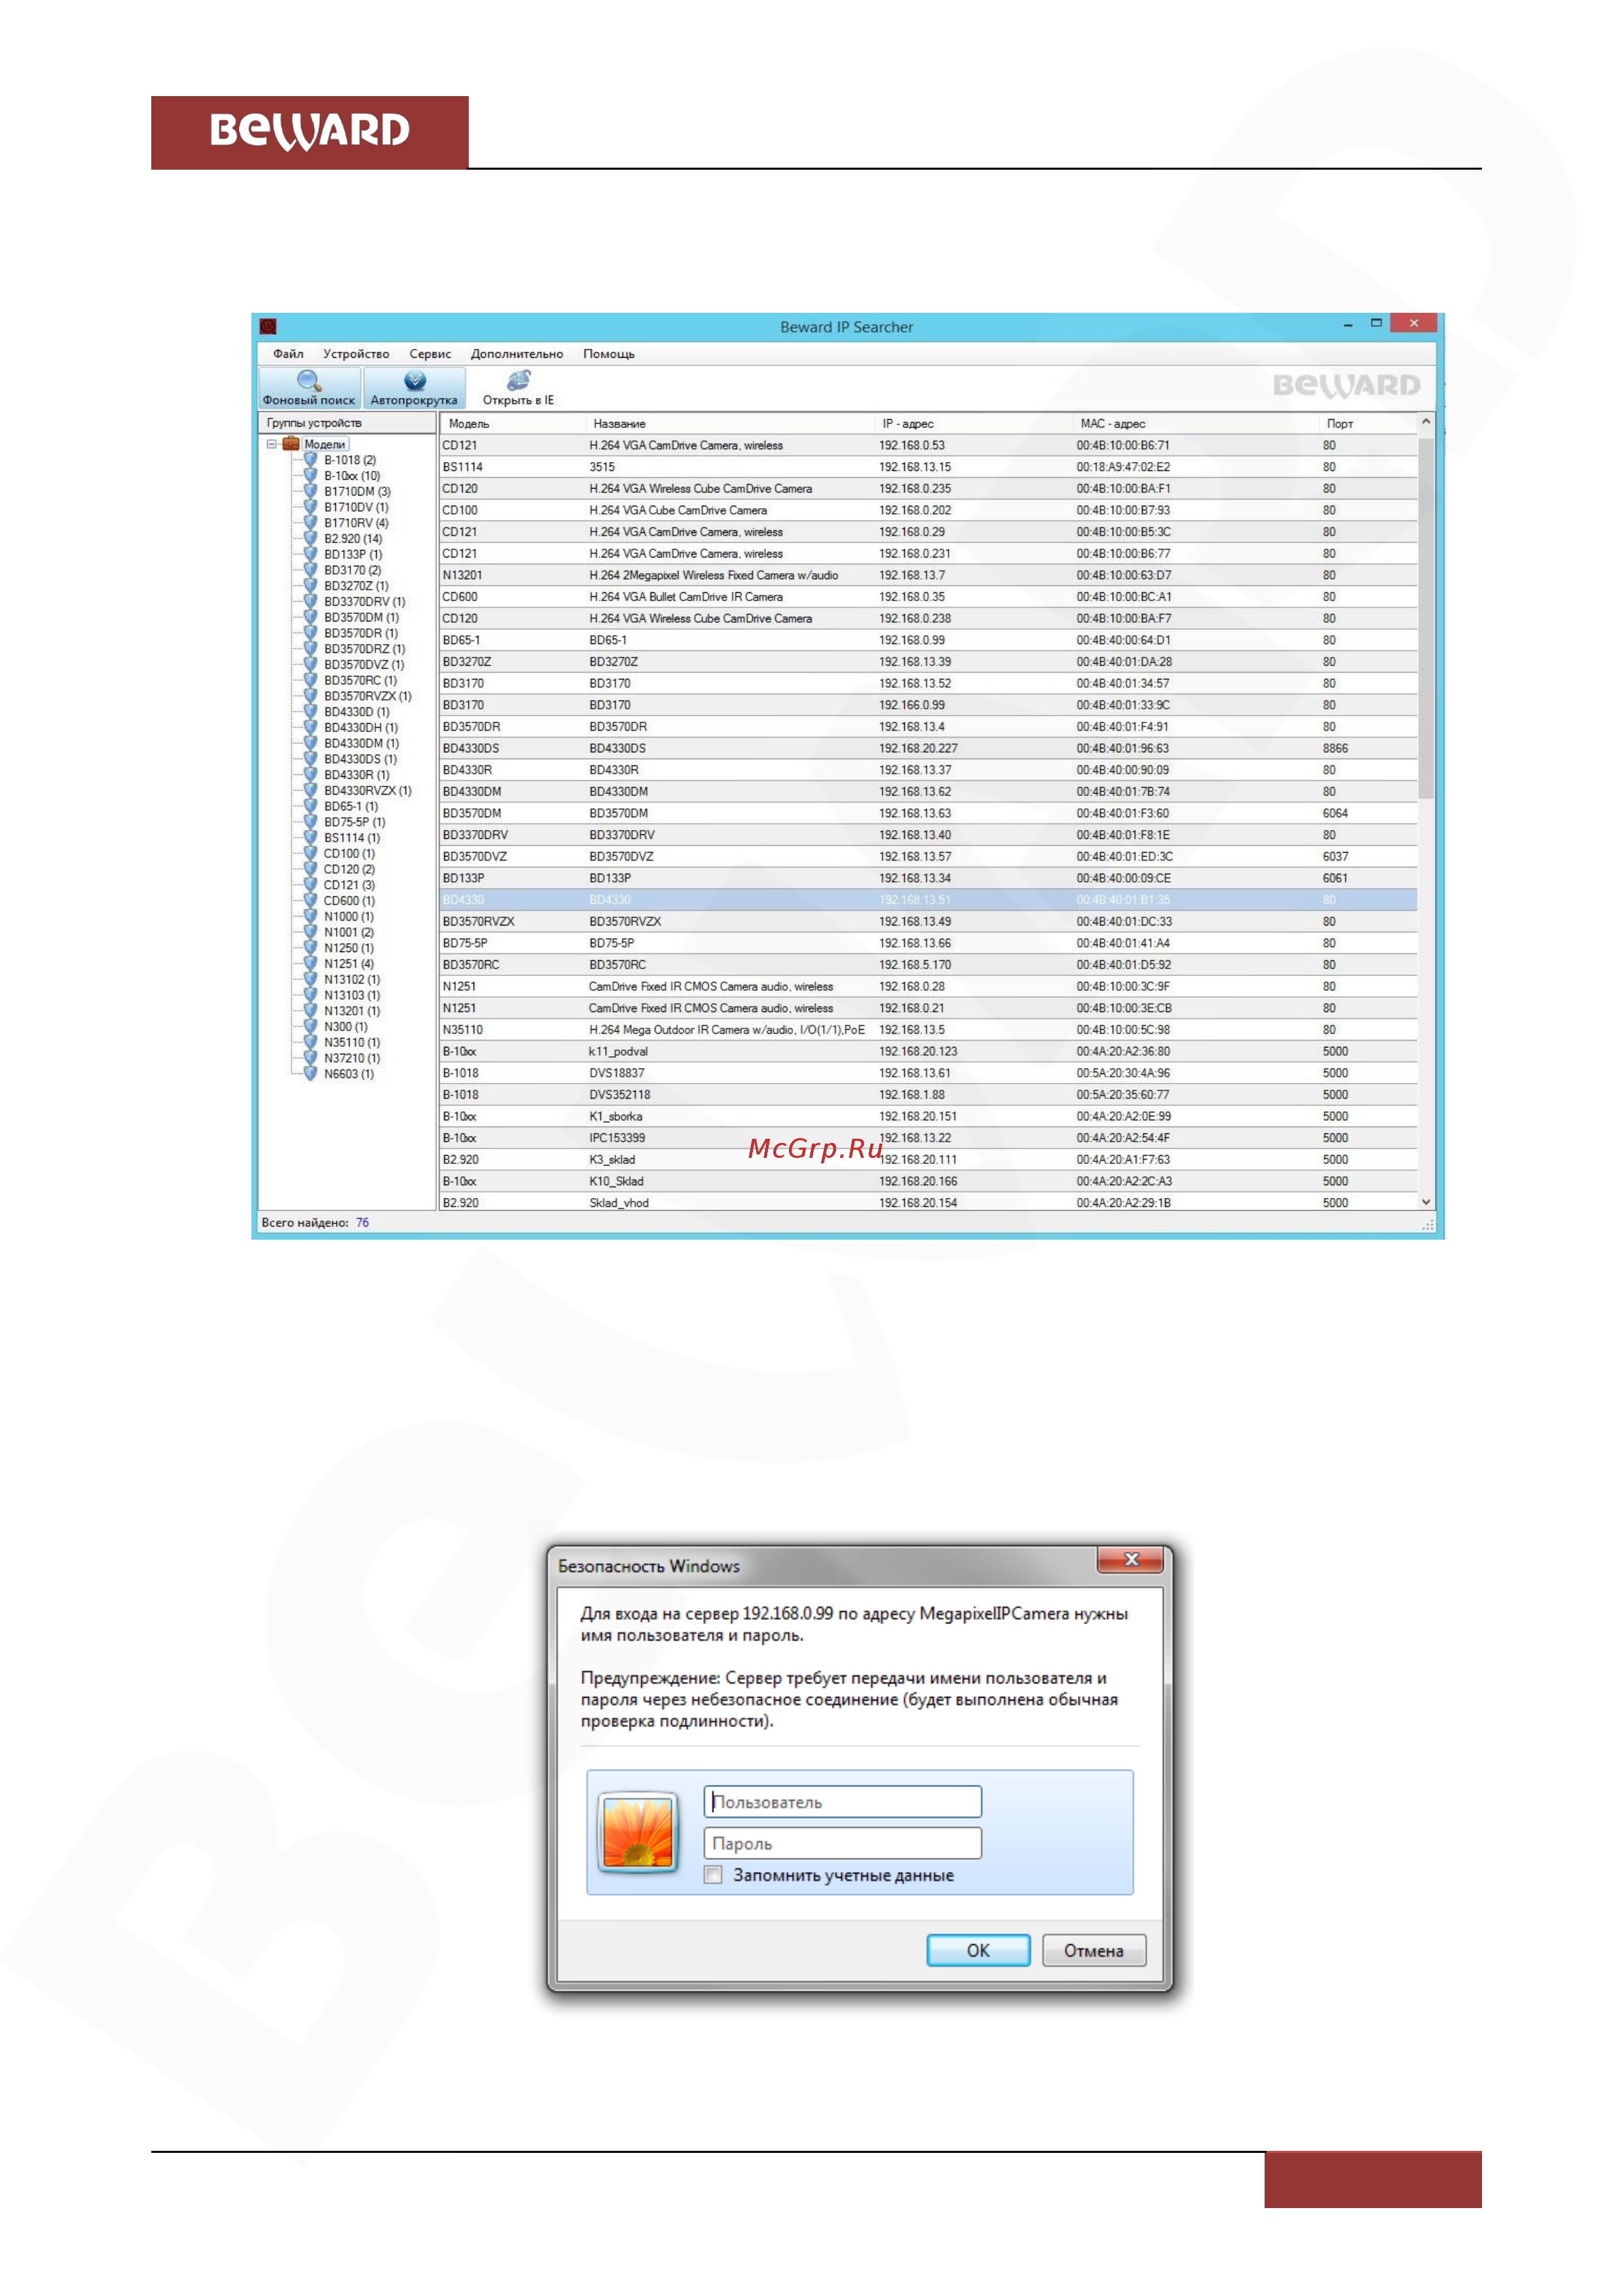Select the shield icon beside B2.920 (14)
Viewport: 1623px width, 2296px height.
tap(311, 539)
